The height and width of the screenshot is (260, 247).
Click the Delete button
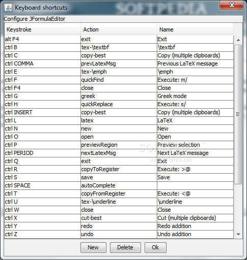(125, 247)
